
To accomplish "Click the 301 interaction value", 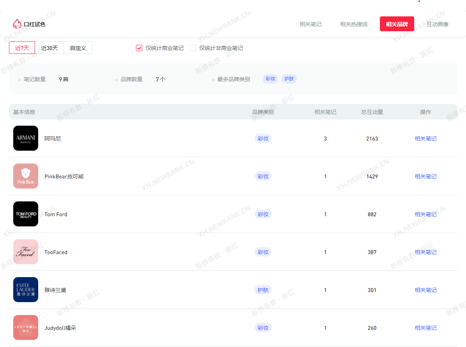I will coord(372,290).
